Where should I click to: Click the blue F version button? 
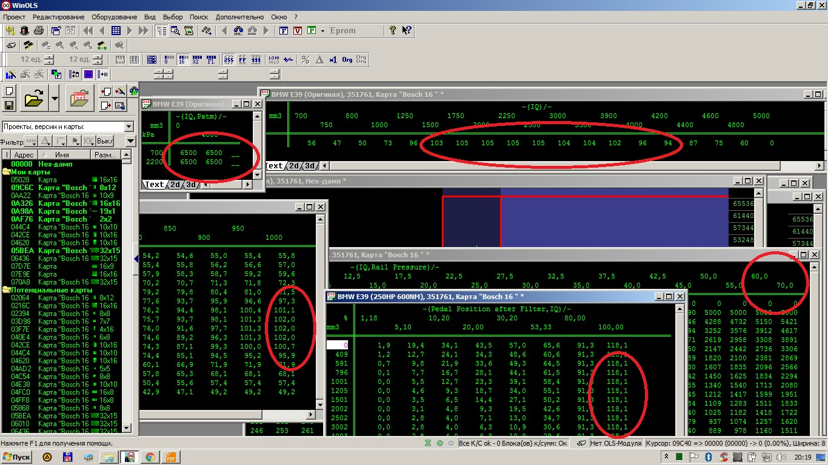[x=284, y=30]
